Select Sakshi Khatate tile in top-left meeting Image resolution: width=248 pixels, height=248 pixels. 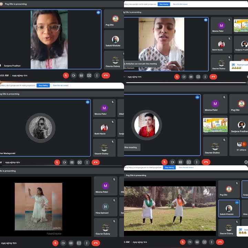point(113,40)
